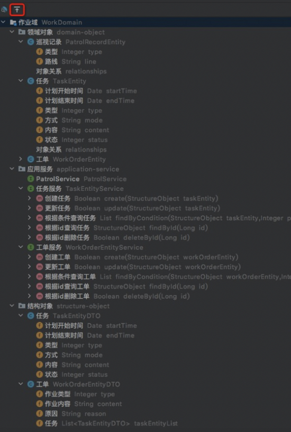Click the TaskEntity class icon

click(31, 81)
